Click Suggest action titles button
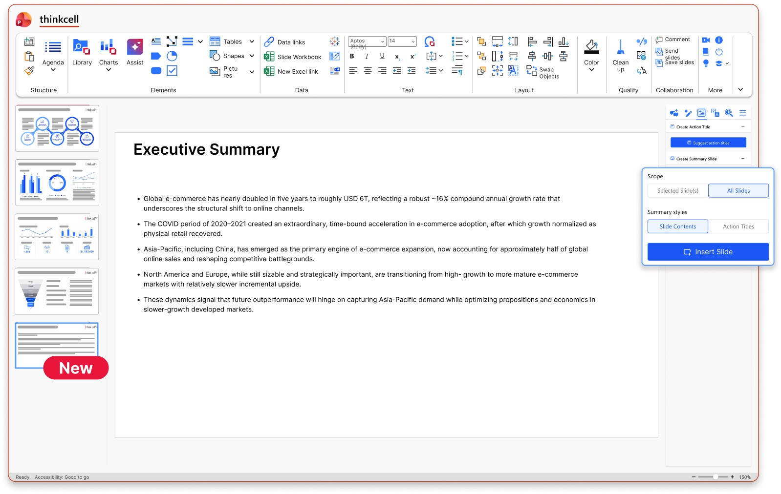 click(708, 143)
